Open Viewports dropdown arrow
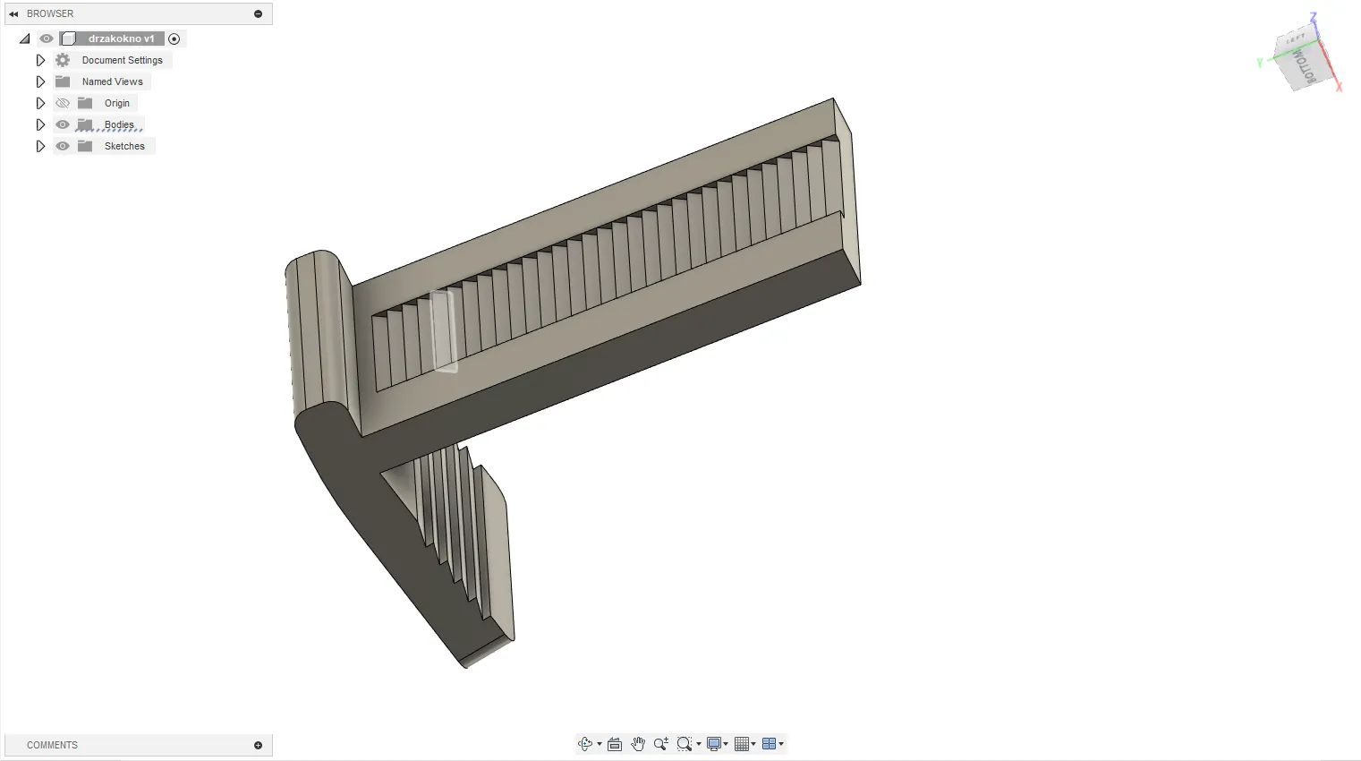Screen dimensions: 1361x761 pos(781,744)
